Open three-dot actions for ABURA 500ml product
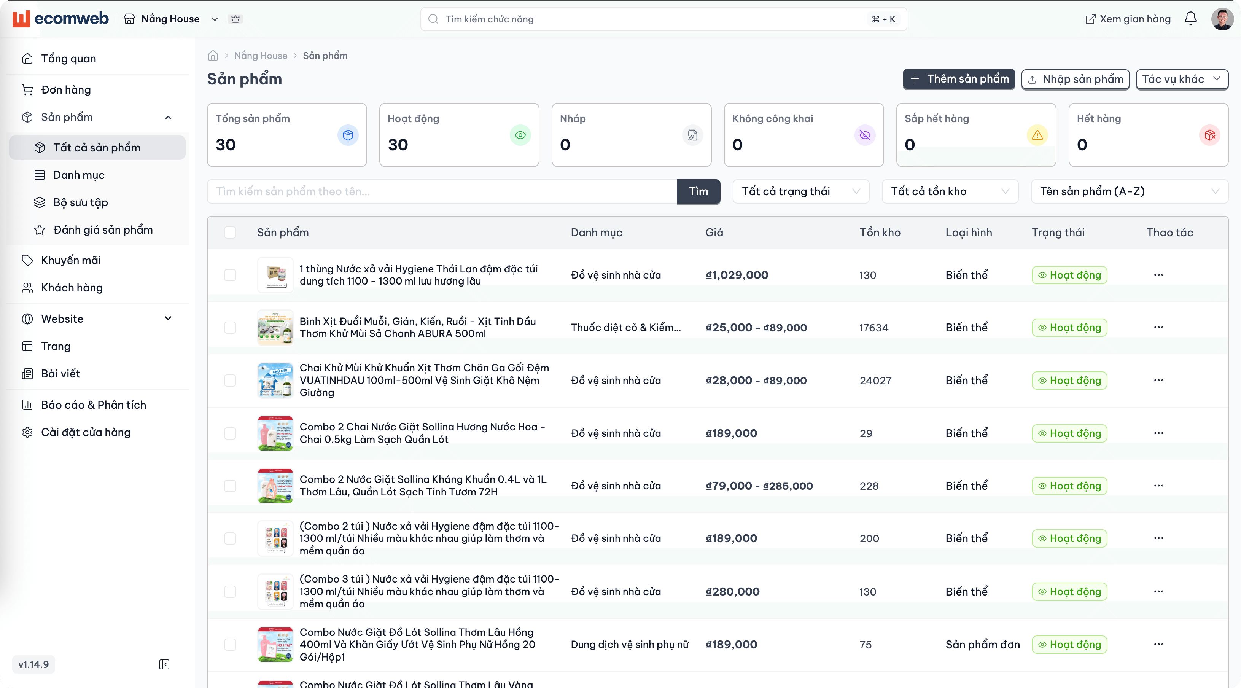Screen dimensions: 1241x688 point(1158,327)
